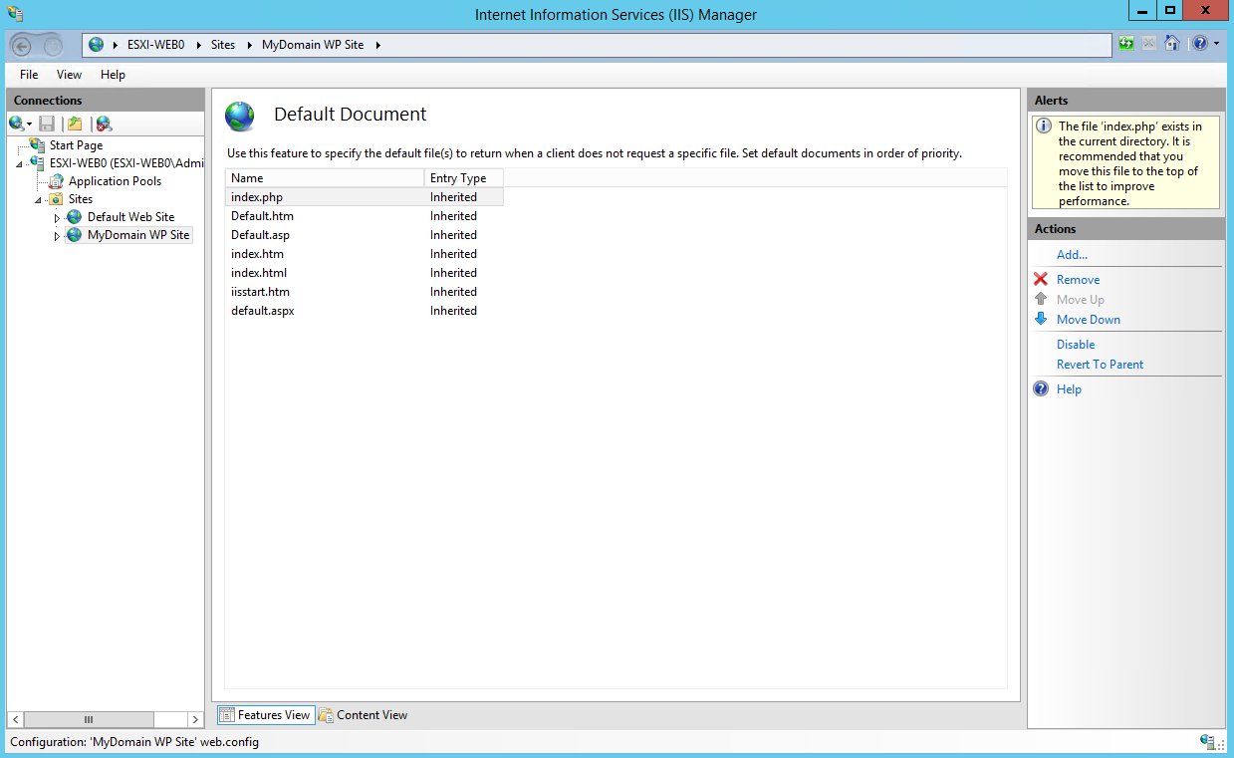Viewport: 1234px width, 758px height.
Task: Collapse the Sites tree node
Action: (x=38, y=199)
